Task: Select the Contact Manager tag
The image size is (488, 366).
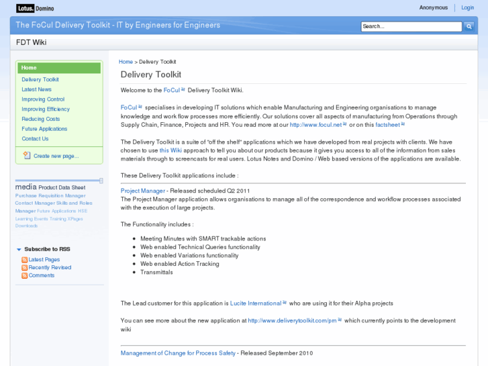Action: coord(35,203)
